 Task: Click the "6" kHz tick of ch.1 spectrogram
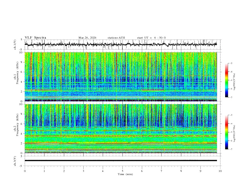22,72
